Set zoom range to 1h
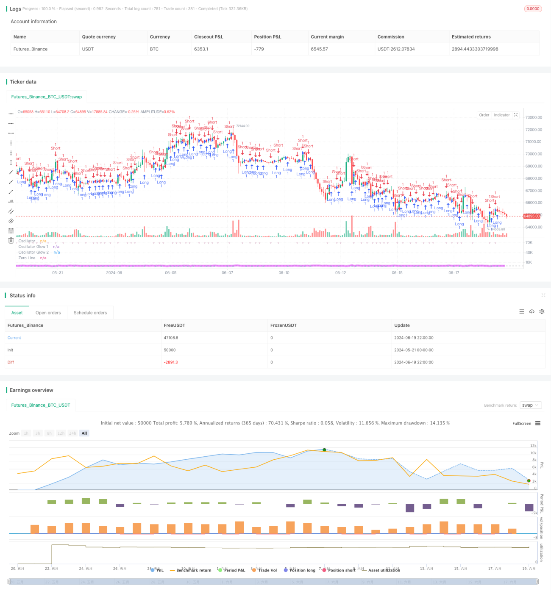Viewport: 551px width, 594px height. tap(26, 433)
